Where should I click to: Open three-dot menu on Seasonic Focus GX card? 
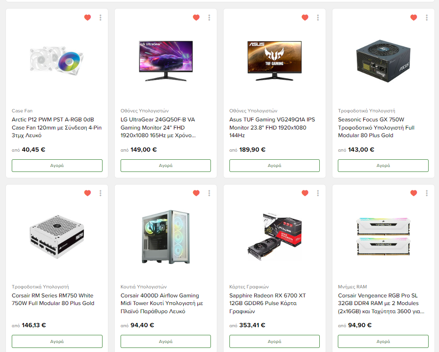427,18
